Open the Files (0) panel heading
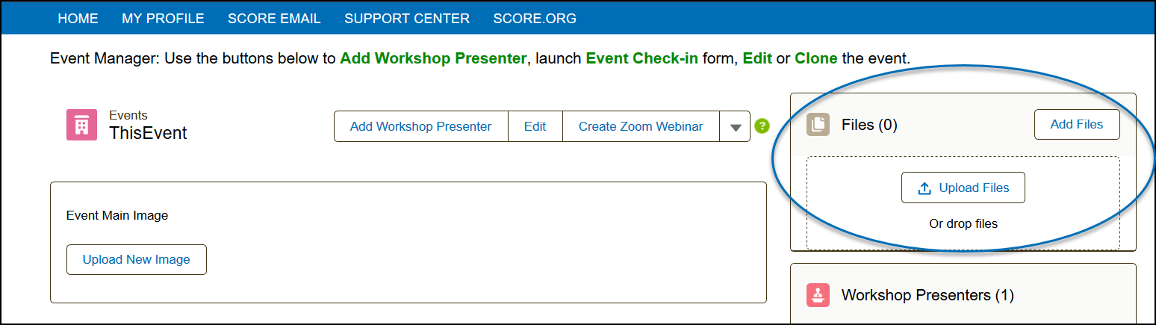Screen dimensions: 1156x325 tap(869, 125)
